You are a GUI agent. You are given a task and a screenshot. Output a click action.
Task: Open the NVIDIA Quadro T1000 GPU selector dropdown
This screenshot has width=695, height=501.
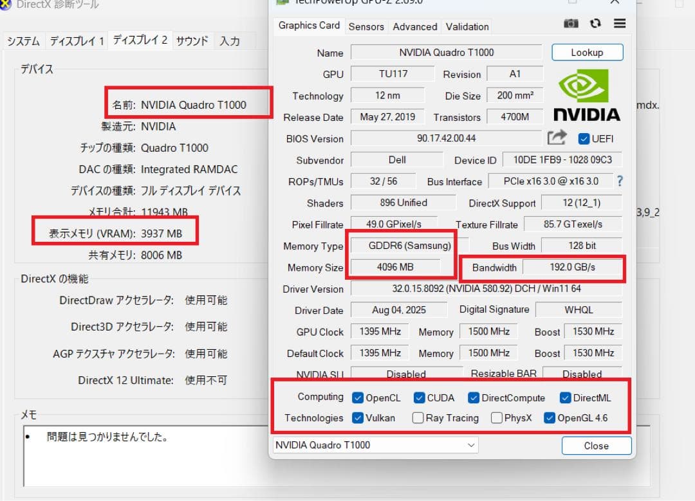(x=375, y=445)
